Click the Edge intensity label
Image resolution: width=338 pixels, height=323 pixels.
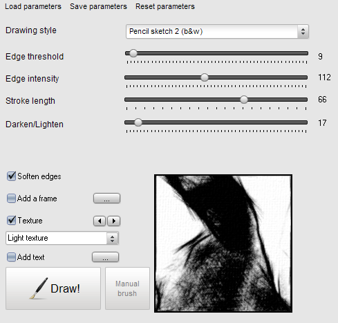pyautogui.click(x=32, y=79)
